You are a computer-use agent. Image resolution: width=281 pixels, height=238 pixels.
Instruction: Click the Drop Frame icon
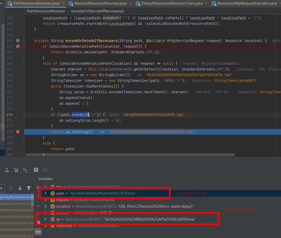[16, 170]
